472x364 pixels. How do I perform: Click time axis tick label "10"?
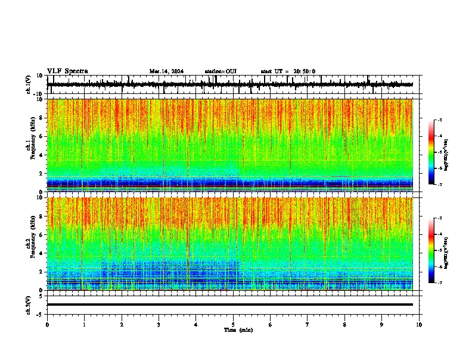(419, 325)
